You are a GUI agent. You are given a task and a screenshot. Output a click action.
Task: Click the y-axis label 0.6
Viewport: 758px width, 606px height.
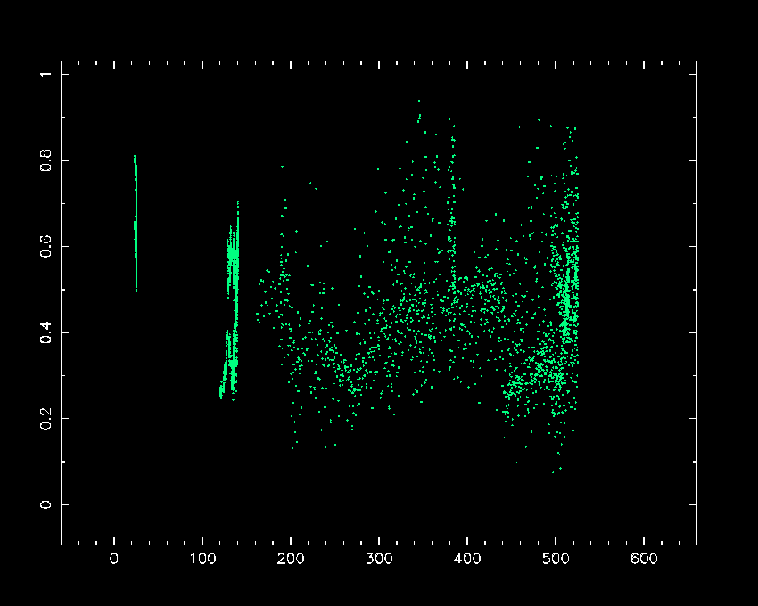pyautogui.click(x=45, y=247)
